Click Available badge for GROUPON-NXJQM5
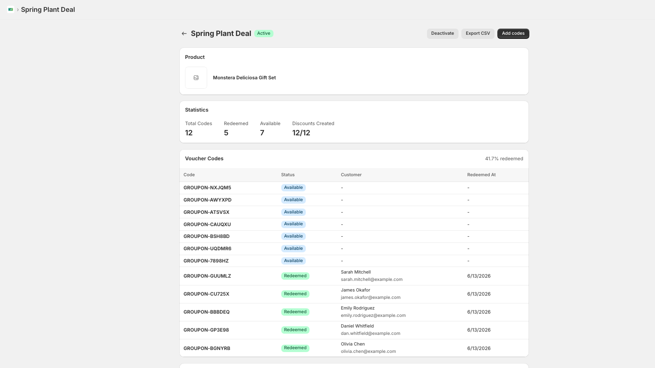This screenshot has height=368, width=655. pos(294,188)
